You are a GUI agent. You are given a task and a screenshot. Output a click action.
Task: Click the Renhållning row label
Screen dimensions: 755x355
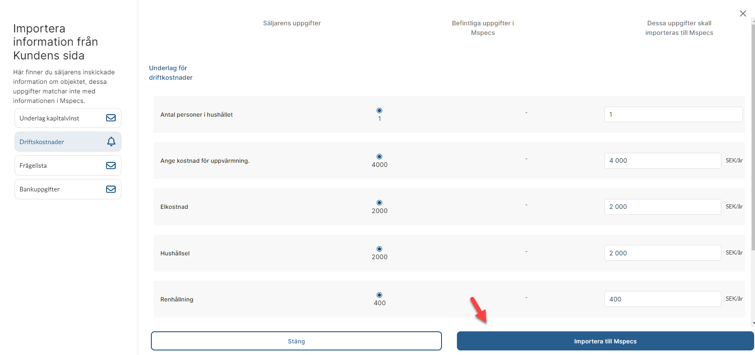point(177,299)
